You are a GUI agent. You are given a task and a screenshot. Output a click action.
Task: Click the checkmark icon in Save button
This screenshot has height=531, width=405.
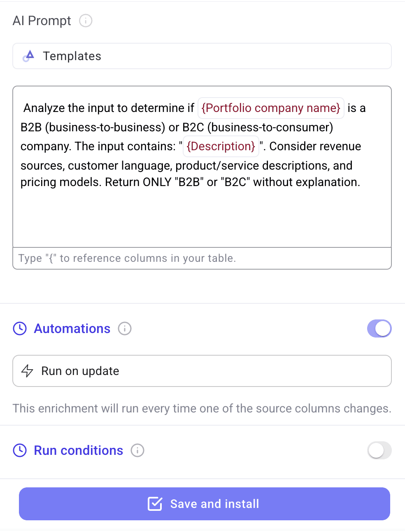coord(155,504)
